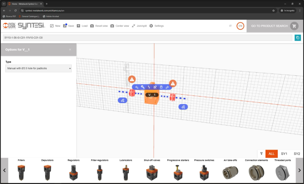Select the Pressure switches component thumbnail

coord(204,171)
